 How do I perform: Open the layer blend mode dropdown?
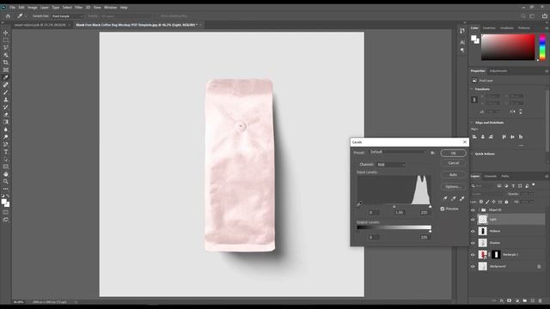pyautogui.click(x=487, y=194)
